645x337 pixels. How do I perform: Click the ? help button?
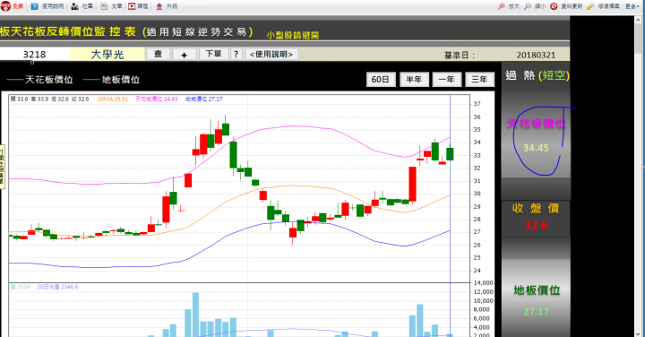[236, 55]
